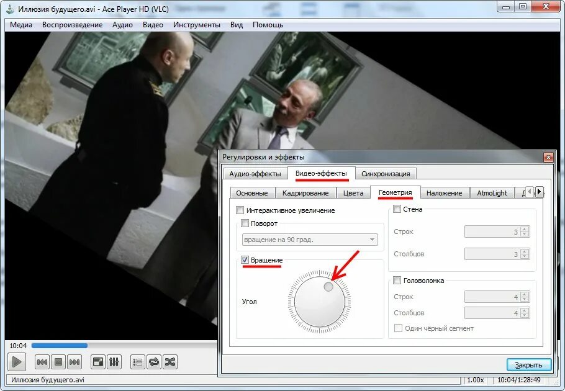565x391 pixels.
Task: Enable the Стена checkbox
Action: point(397,209)
